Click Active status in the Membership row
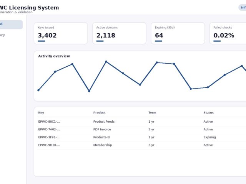Viewport: 246px width, 184px height. (208, 145)
